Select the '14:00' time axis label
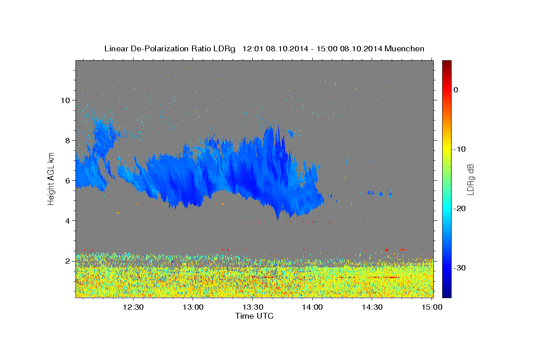The image size is (536, 357). (313, 307)
